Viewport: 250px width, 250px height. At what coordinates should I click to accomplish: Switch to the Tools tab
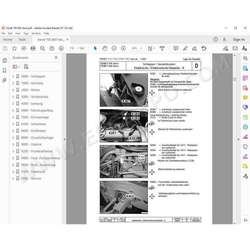tap(22, 40)
